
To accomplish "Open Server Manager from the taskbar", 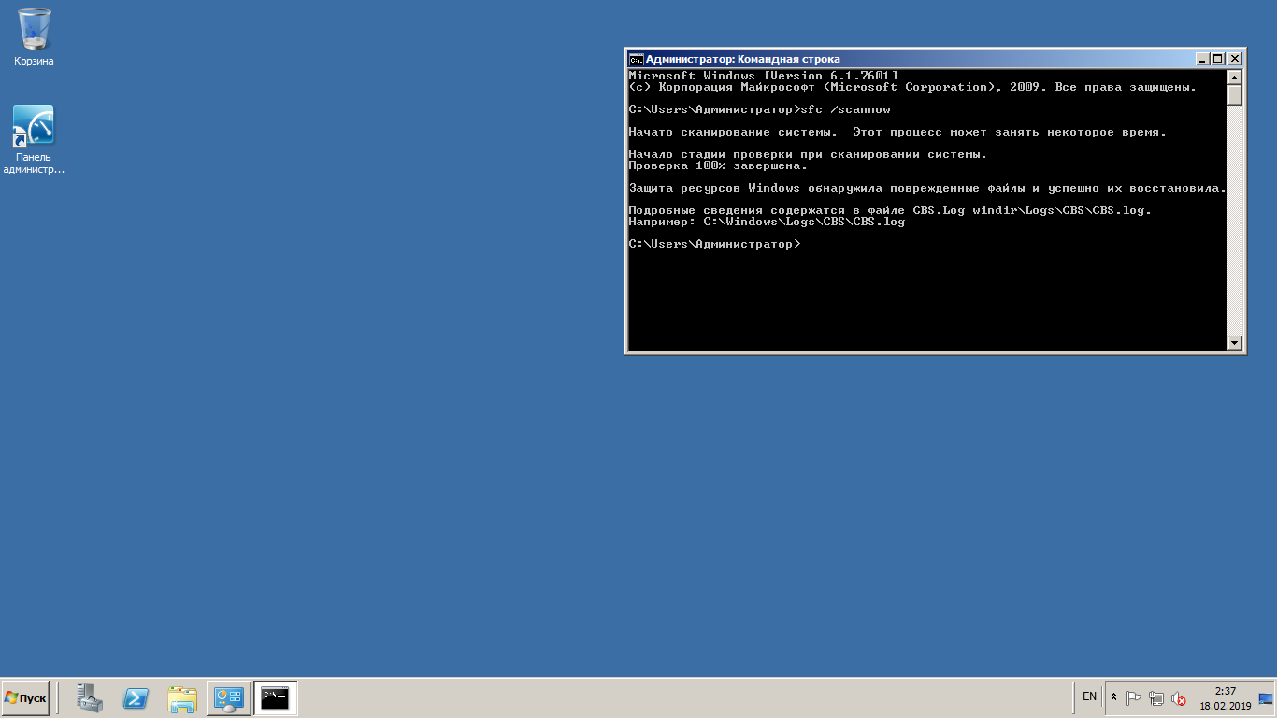I will click(x=90, y=698).
